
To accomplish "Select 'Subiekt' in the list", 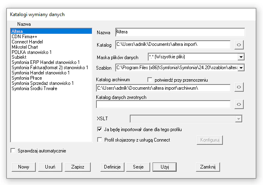I will click(x=51, y=57).
